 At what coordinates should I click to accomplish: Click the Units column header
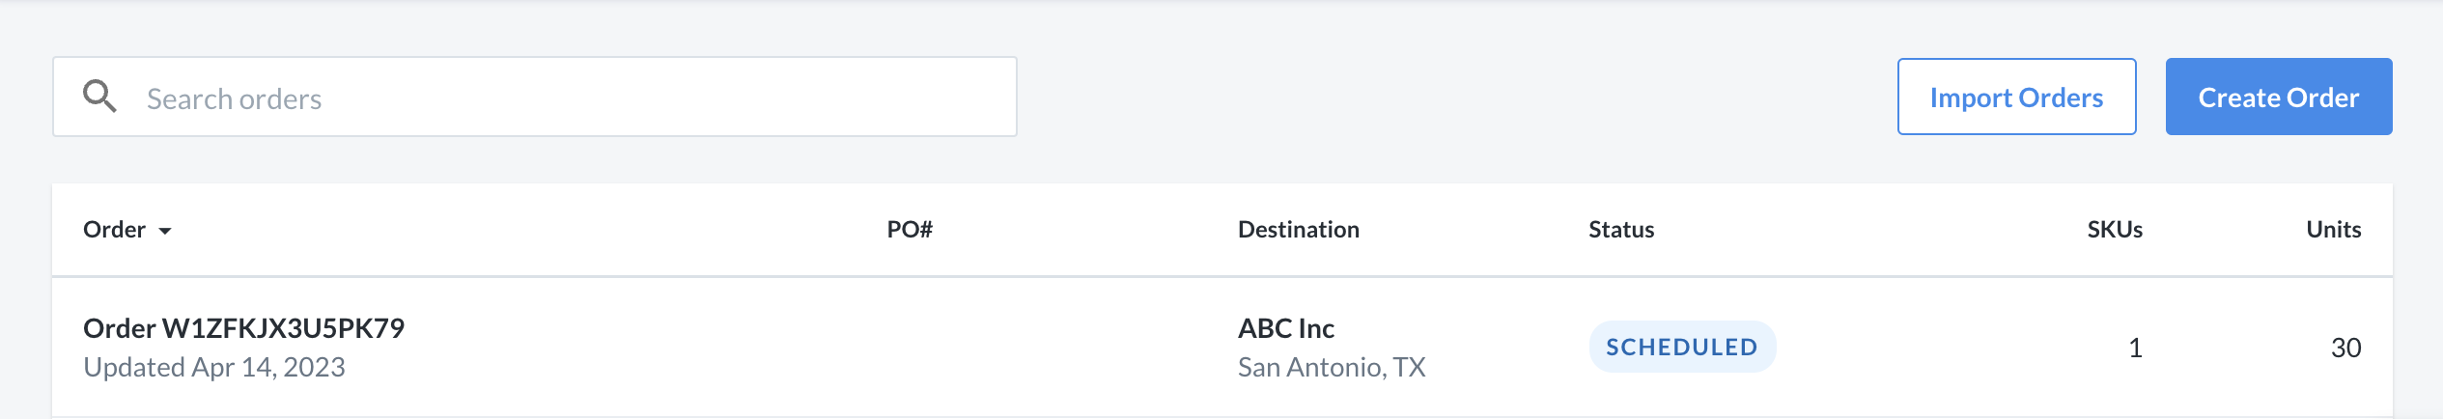point(2333,229)
